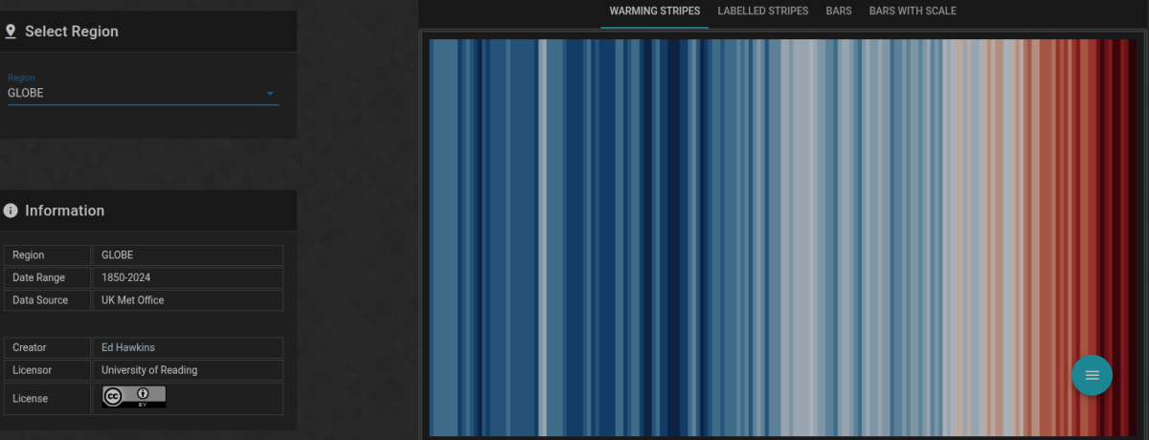Select the UK Met Office data source value
This screenshot has height=440, width=1149.
click(x=133, y=300)
